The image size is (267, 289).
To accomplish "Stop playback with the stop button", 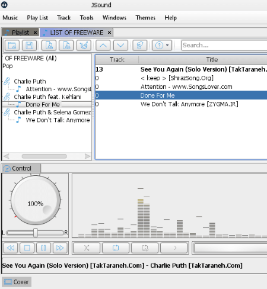I will pyautogui.click(x=27, y=248).
